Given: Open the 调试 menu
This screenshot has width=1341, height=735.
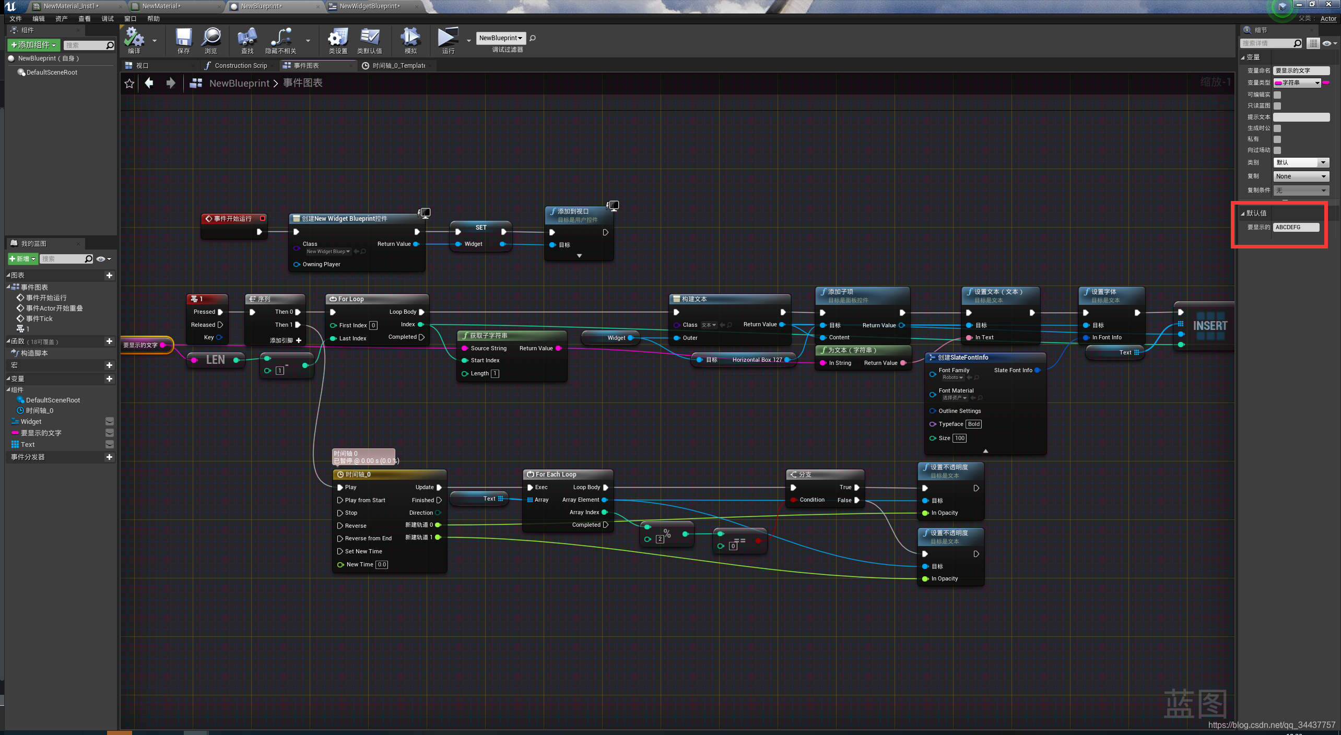Looking at the screenshot, I should coord(108,19).
